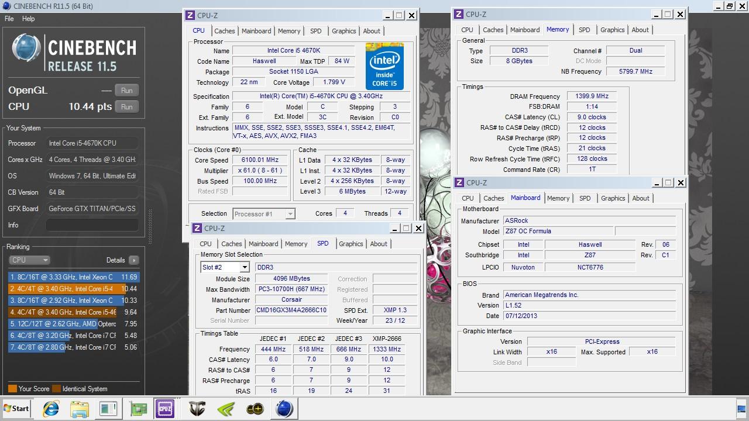Click the gold coins taskbar icon

click(x=255, y=409)
